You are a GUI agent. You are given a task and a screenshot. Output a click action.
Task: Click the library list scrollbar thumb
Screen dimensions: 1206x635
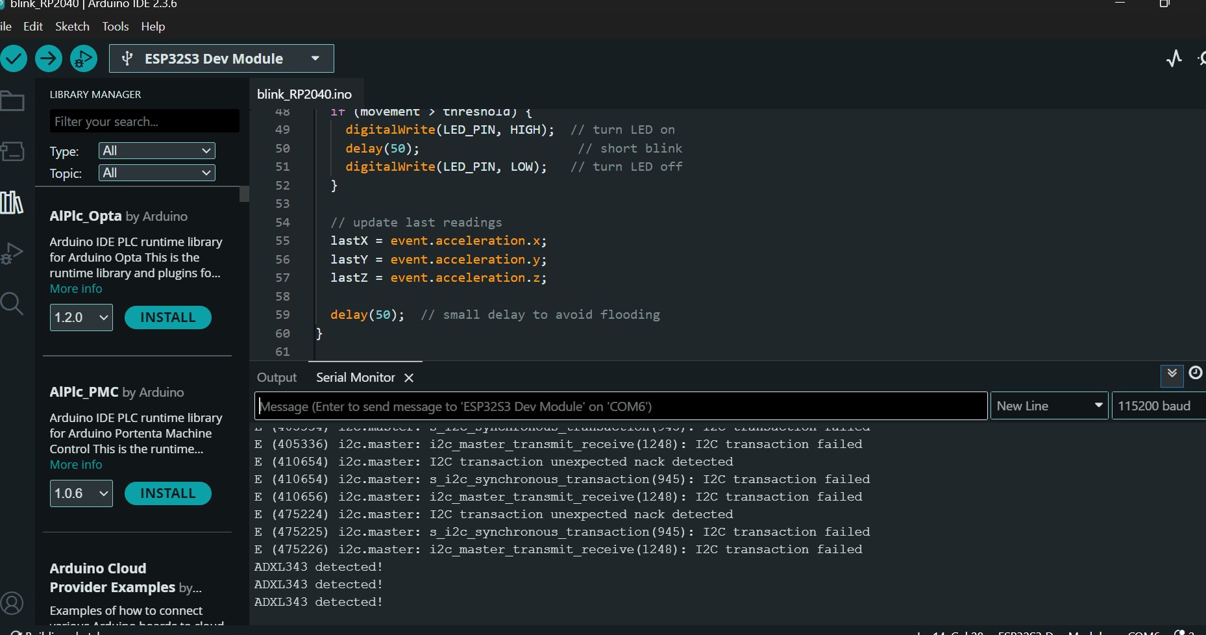[x=244, y=194]
